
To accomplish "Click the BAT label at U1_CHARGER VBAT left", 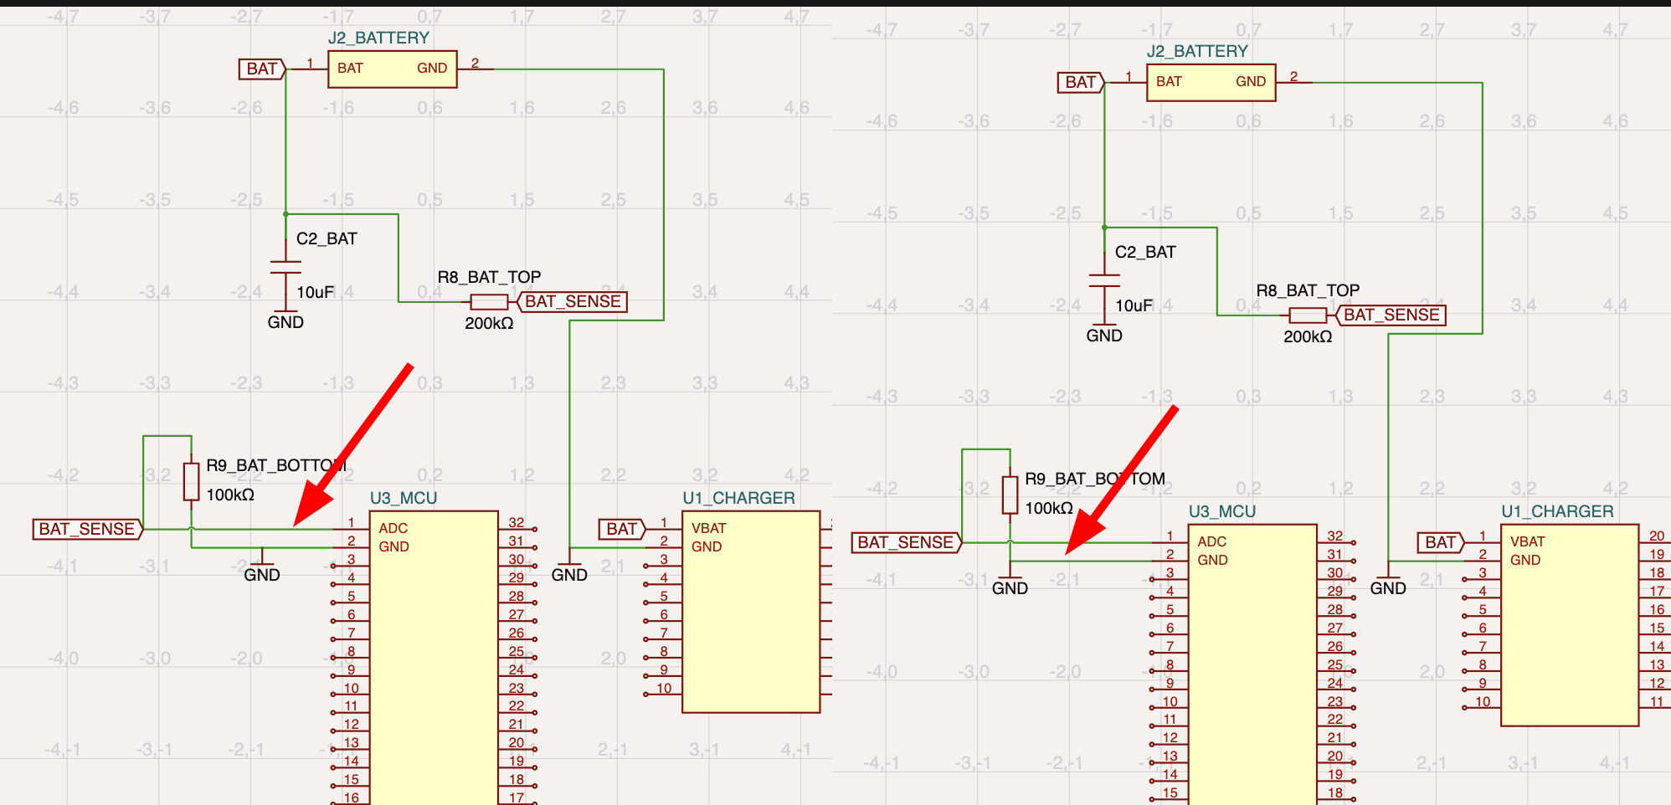I will point(622,529).
